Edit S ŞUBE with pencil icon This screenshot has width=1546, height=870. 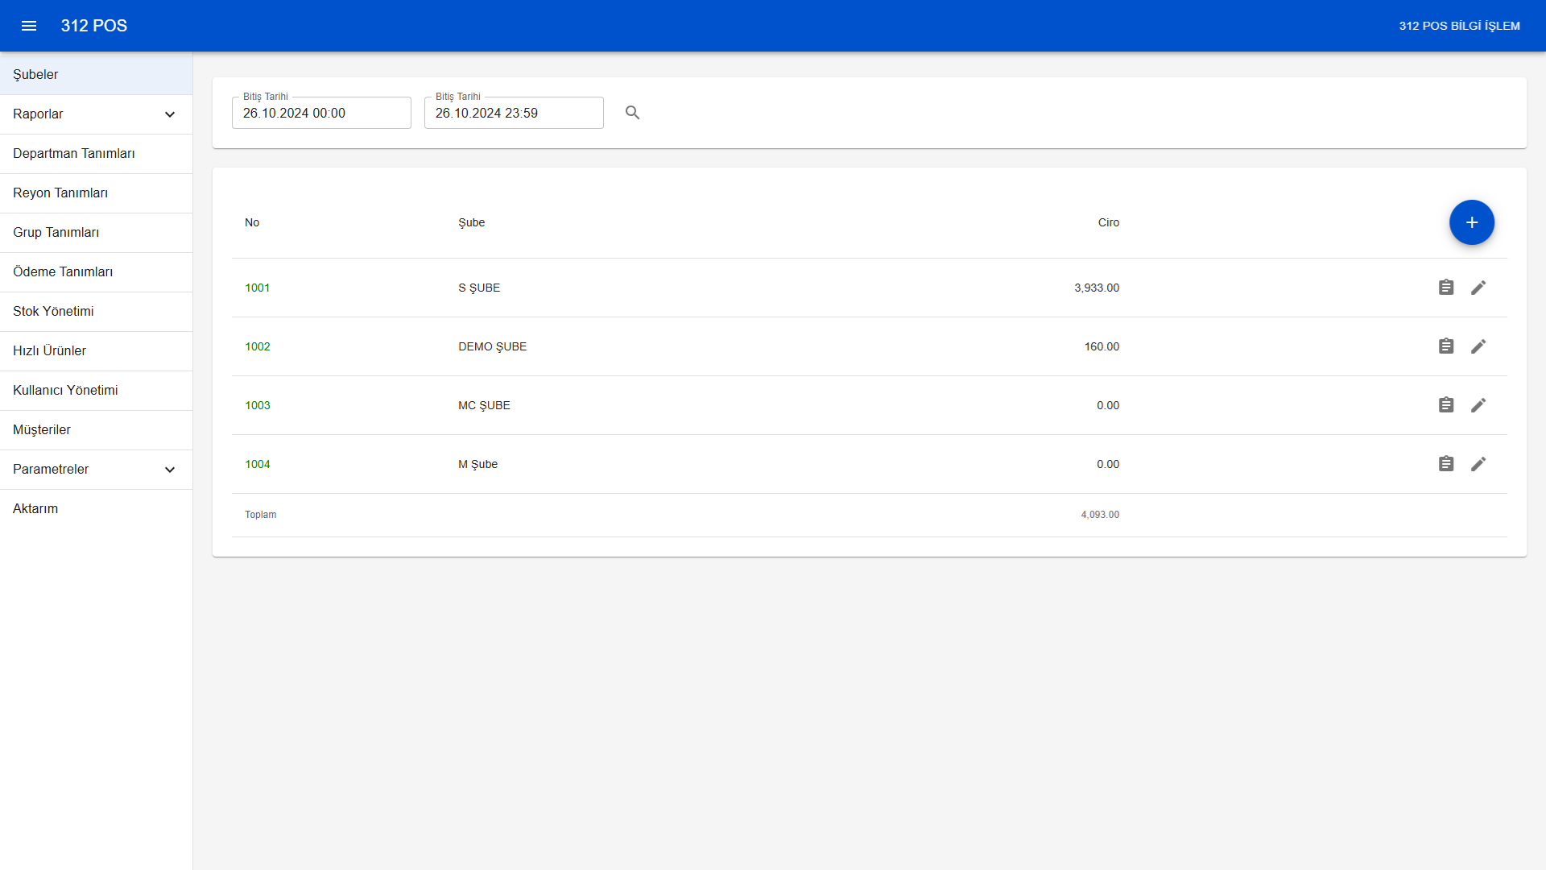(1478, 288)
